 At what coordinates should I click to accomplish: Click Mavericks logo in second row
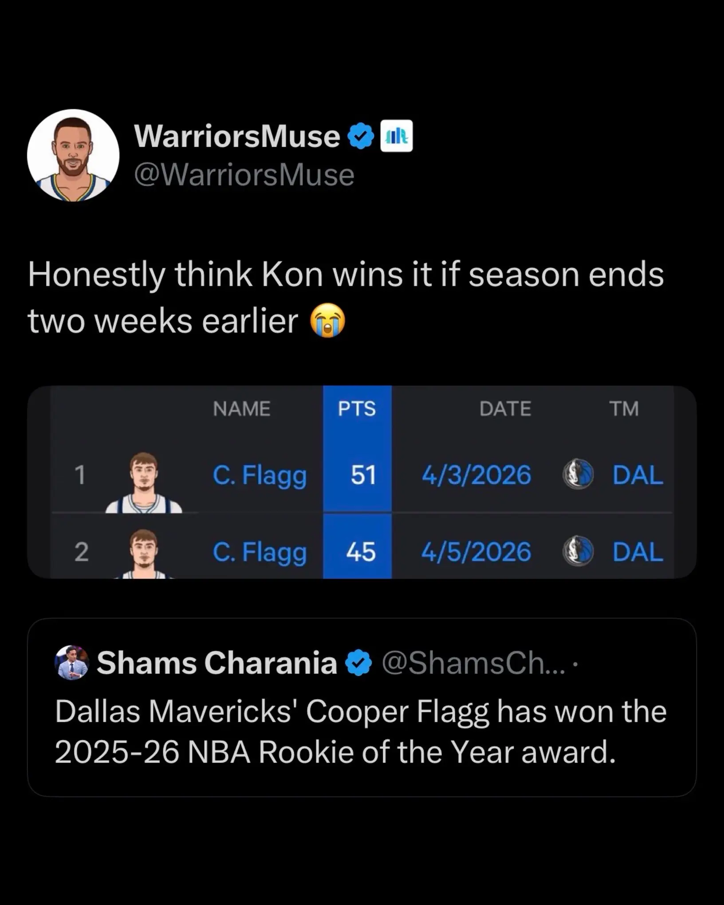pos(578,552)
